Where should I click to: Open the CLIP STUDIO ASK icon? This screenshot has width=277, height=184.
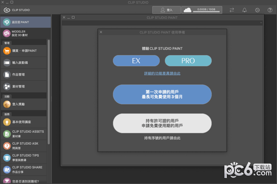7,146
